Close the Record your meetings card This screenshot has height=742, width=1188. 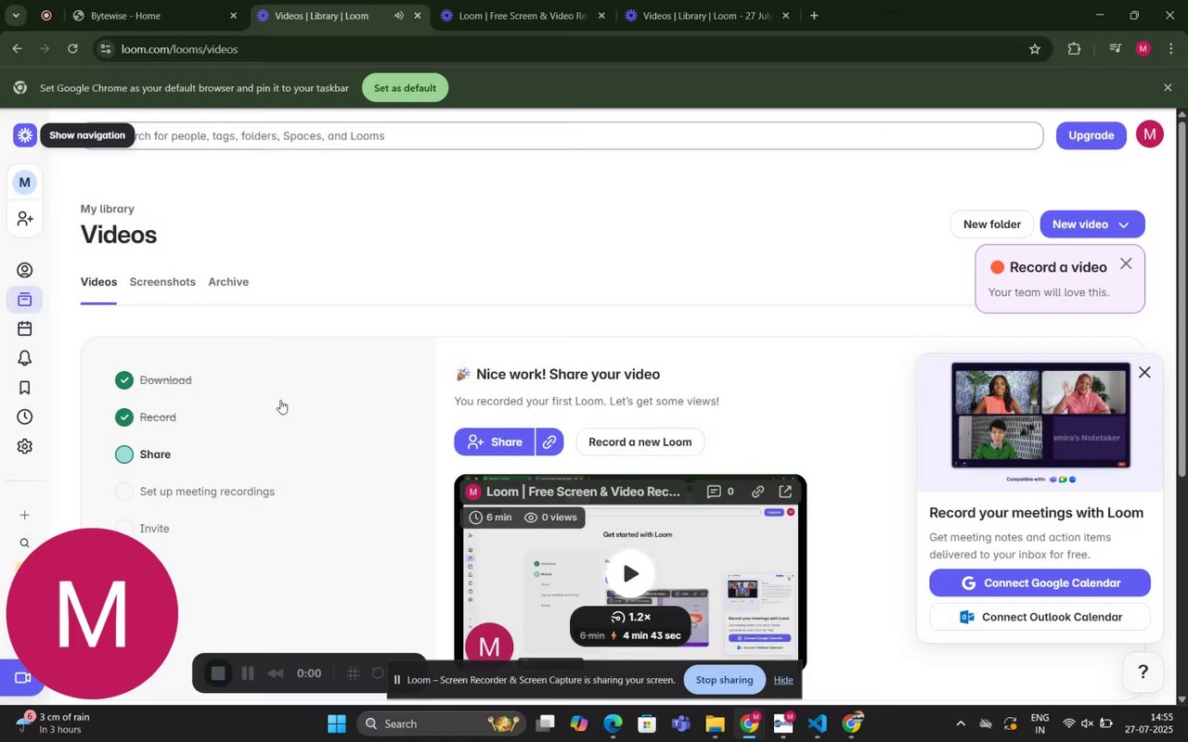(x=1144, y=372)
